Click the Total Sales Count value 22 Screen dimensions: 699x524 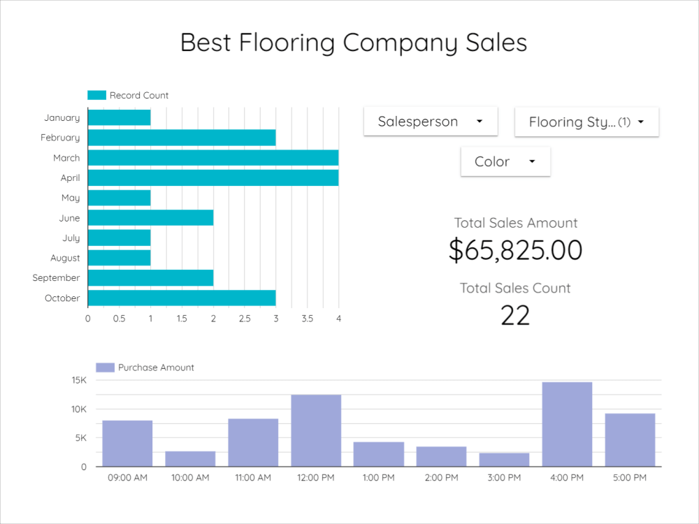coord(515,316)
